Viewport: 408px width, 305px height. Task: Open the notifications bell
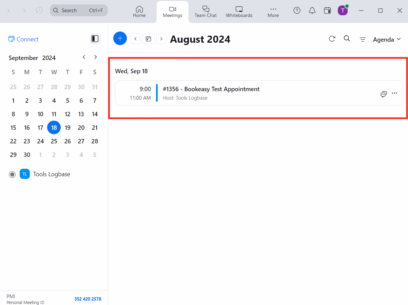(x=312, y=11)
